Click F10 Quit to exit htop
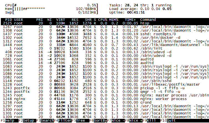This screenshot has height=123, width=209. tap(171, 121)
